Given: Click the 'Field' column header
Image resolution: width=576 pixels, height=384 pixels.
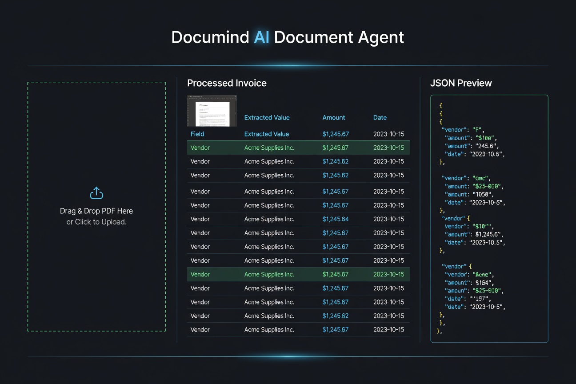Looking at the screenshot, I should tap(197, 134).
